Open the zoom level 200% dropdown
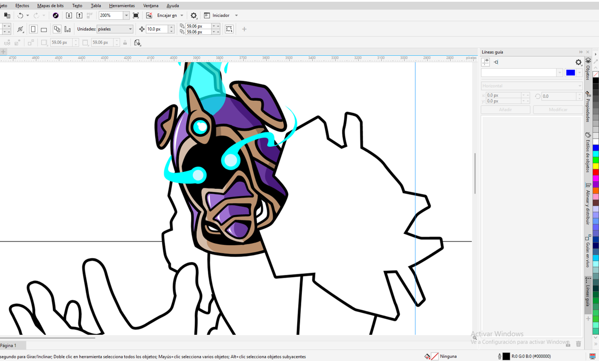The height and width of the screenshot is (361, 599). (x=126, y=15)
